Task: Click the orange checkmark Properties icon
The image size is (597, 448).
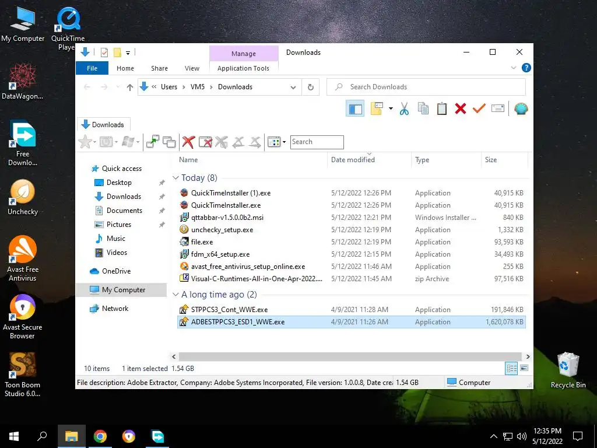Action: tap(479, 109)
